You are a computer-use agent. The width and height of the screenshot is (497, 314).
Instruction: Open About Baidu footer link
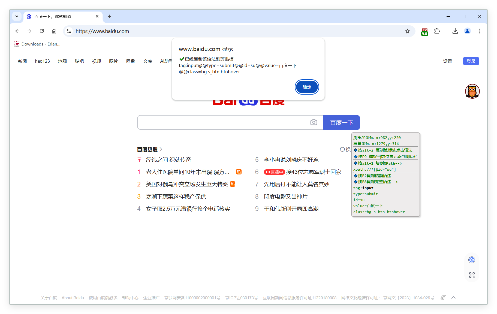pos(73,298)
